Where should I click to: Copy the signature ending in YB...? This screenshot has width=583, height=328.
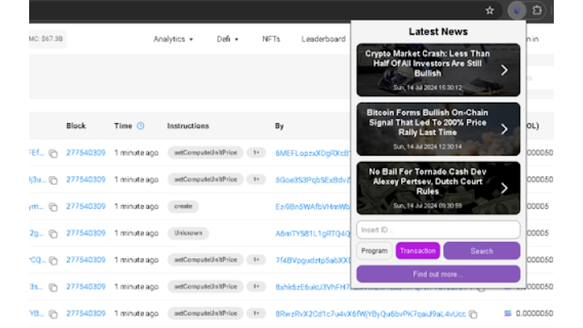coord(53,314)
